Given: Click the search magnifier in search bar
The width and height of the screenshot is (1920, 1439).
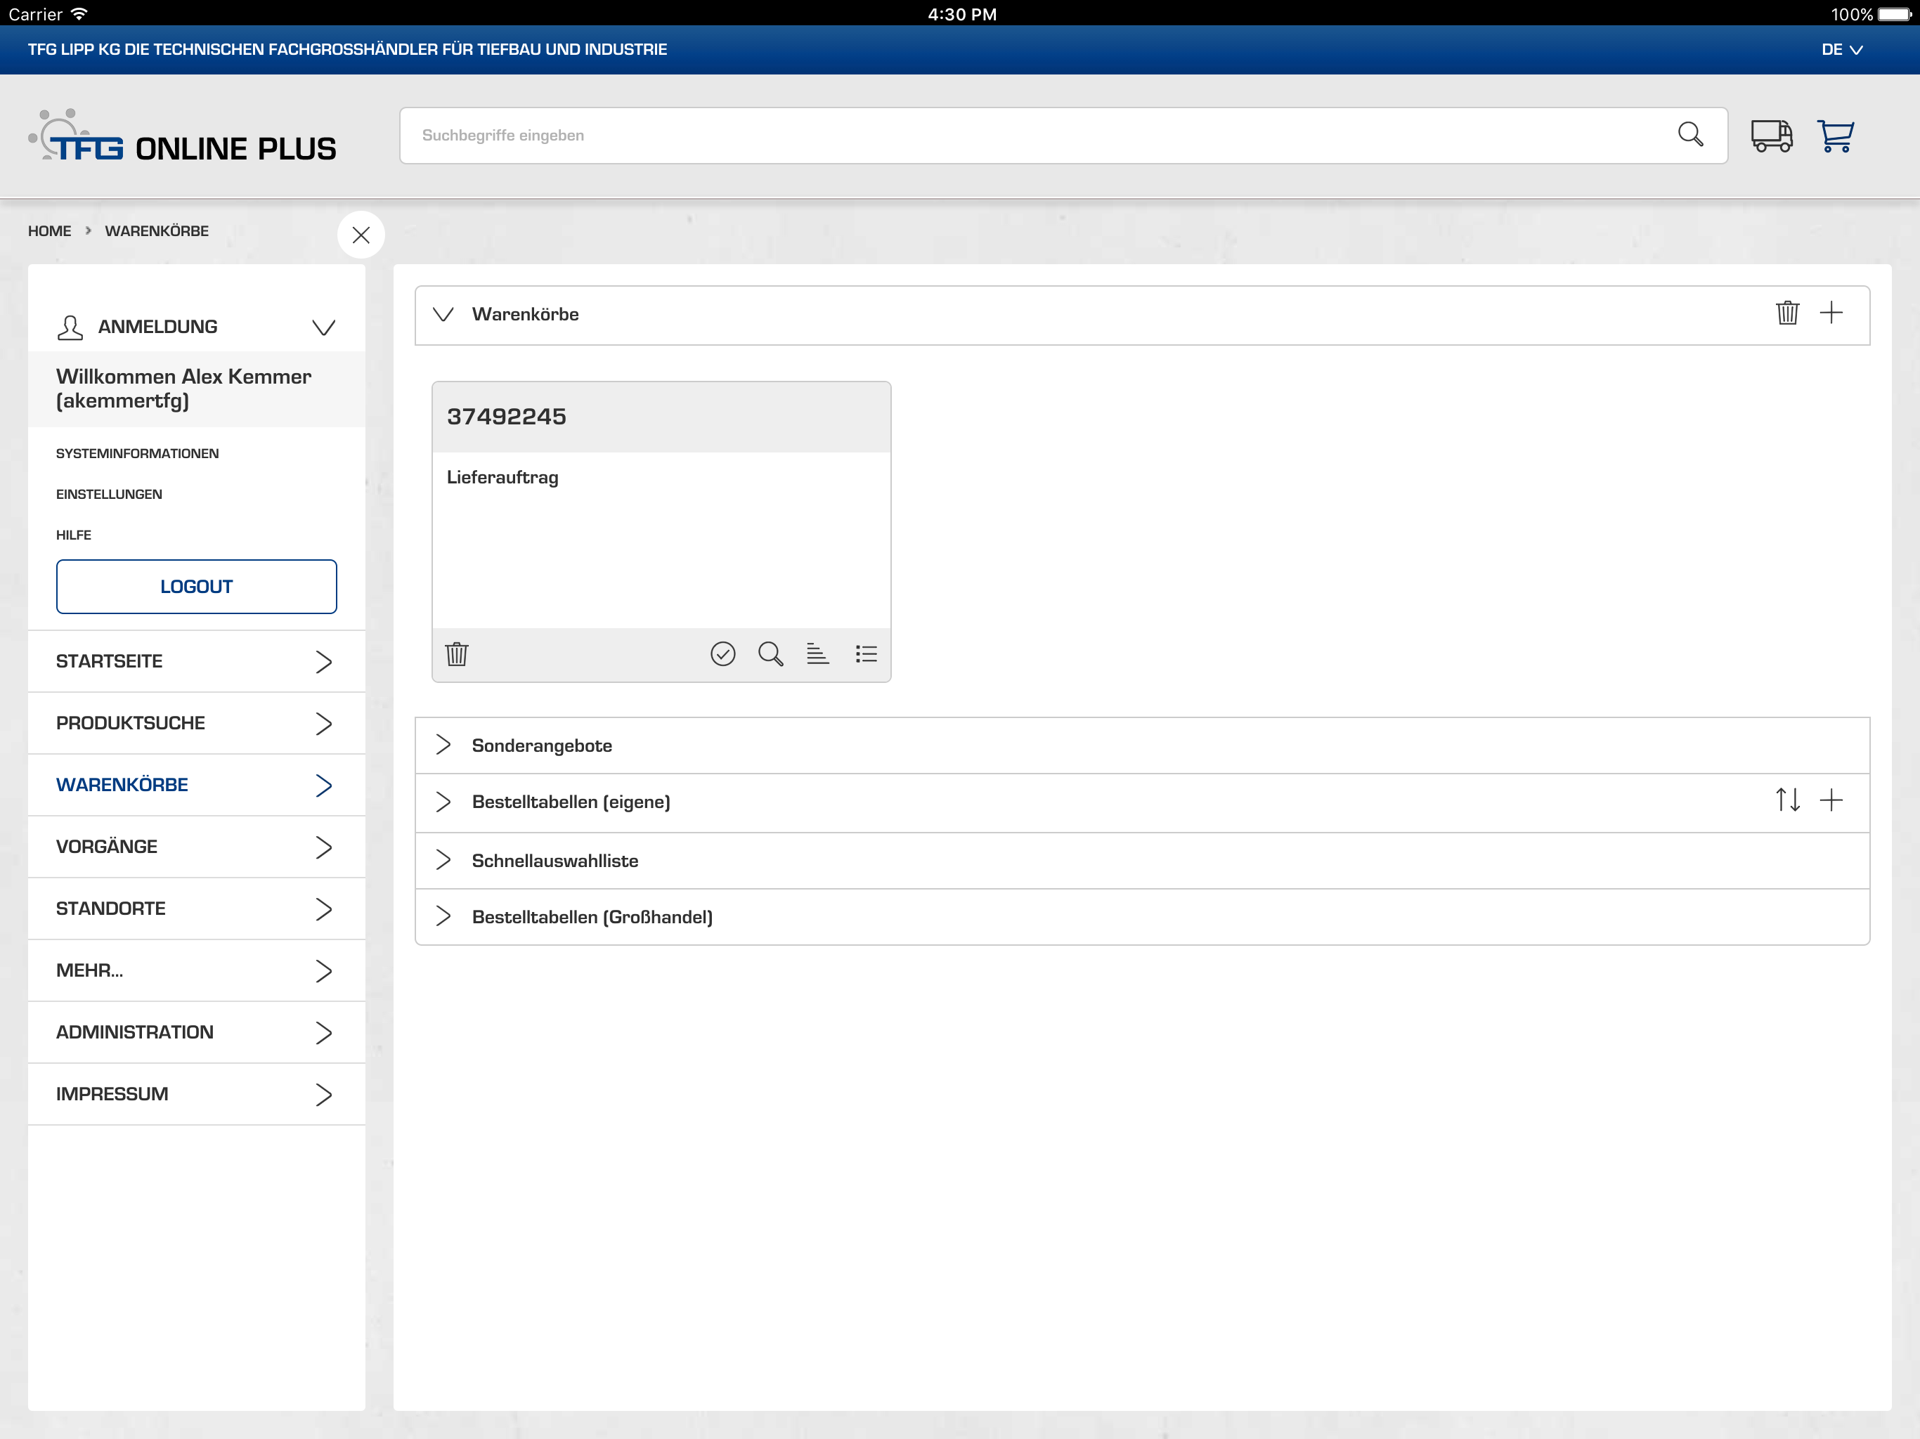Looking at the screenshot, I should tap(1689, 134).
